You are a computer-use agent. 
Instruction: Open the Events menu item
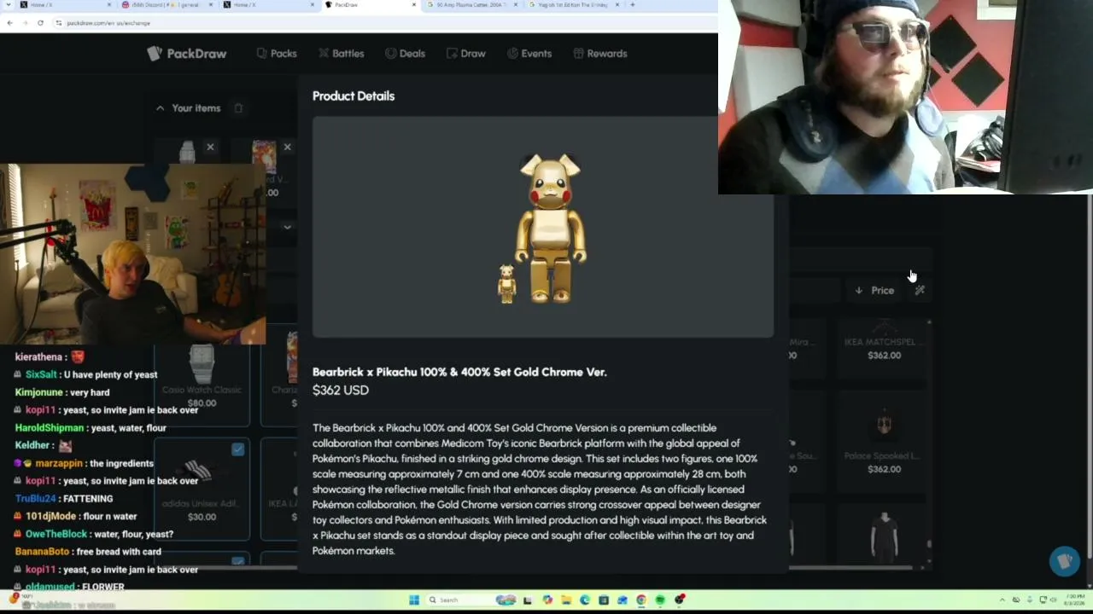coord(529,54)
